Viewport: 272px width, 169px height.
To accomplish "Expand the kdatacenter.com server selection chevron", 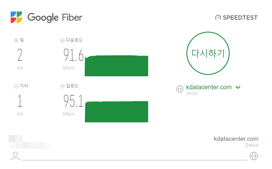I will (x=238, y=87).
